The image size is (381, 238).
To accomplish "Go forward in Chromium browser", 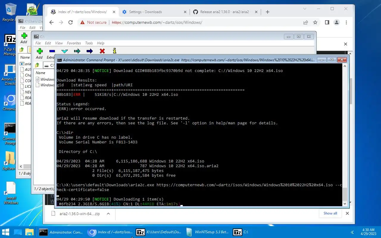I will [61, 22].
